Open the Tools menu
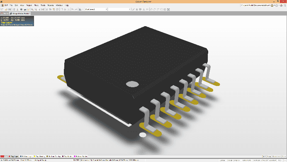The image size is (287, 162). click(43, 5)
